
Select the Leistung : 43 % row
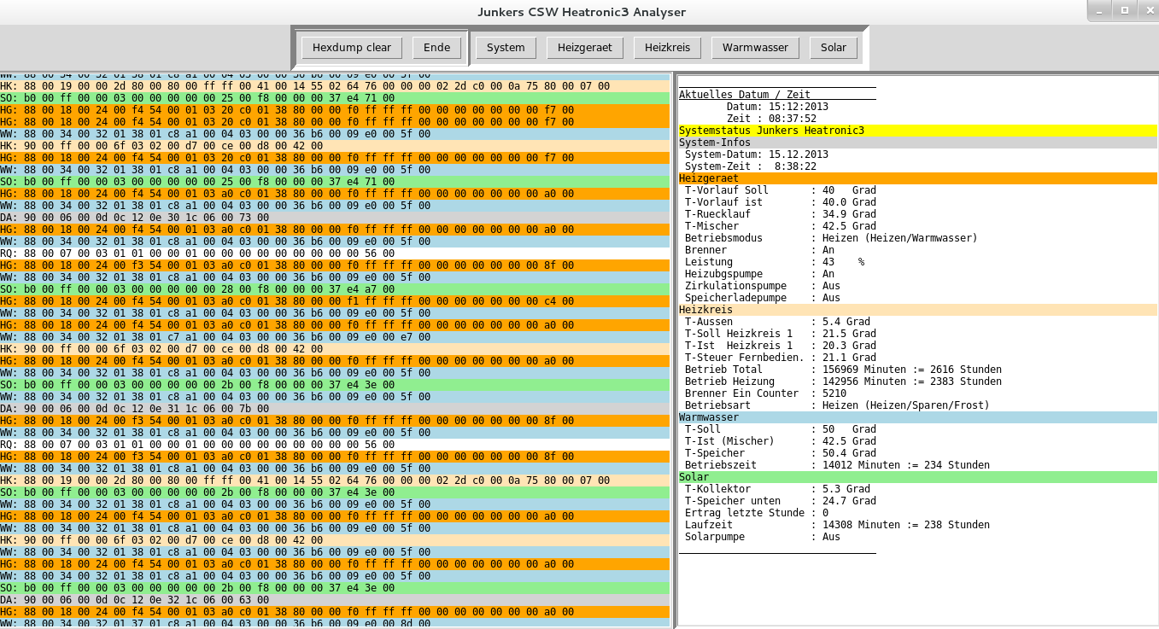[x=775, y=262]
